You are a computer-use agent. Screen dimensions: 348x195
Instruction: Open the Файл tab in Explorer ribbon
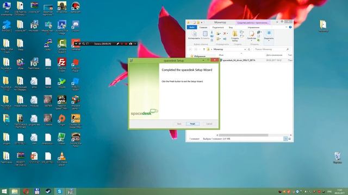(192, 28)
